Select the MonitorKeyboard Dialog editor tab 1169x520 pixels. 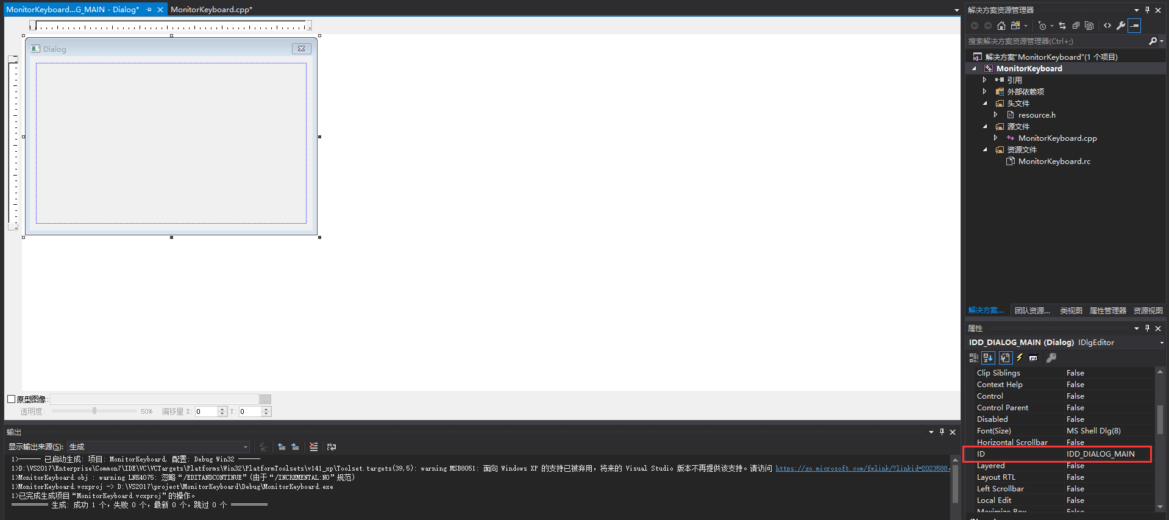coord(73,10)
